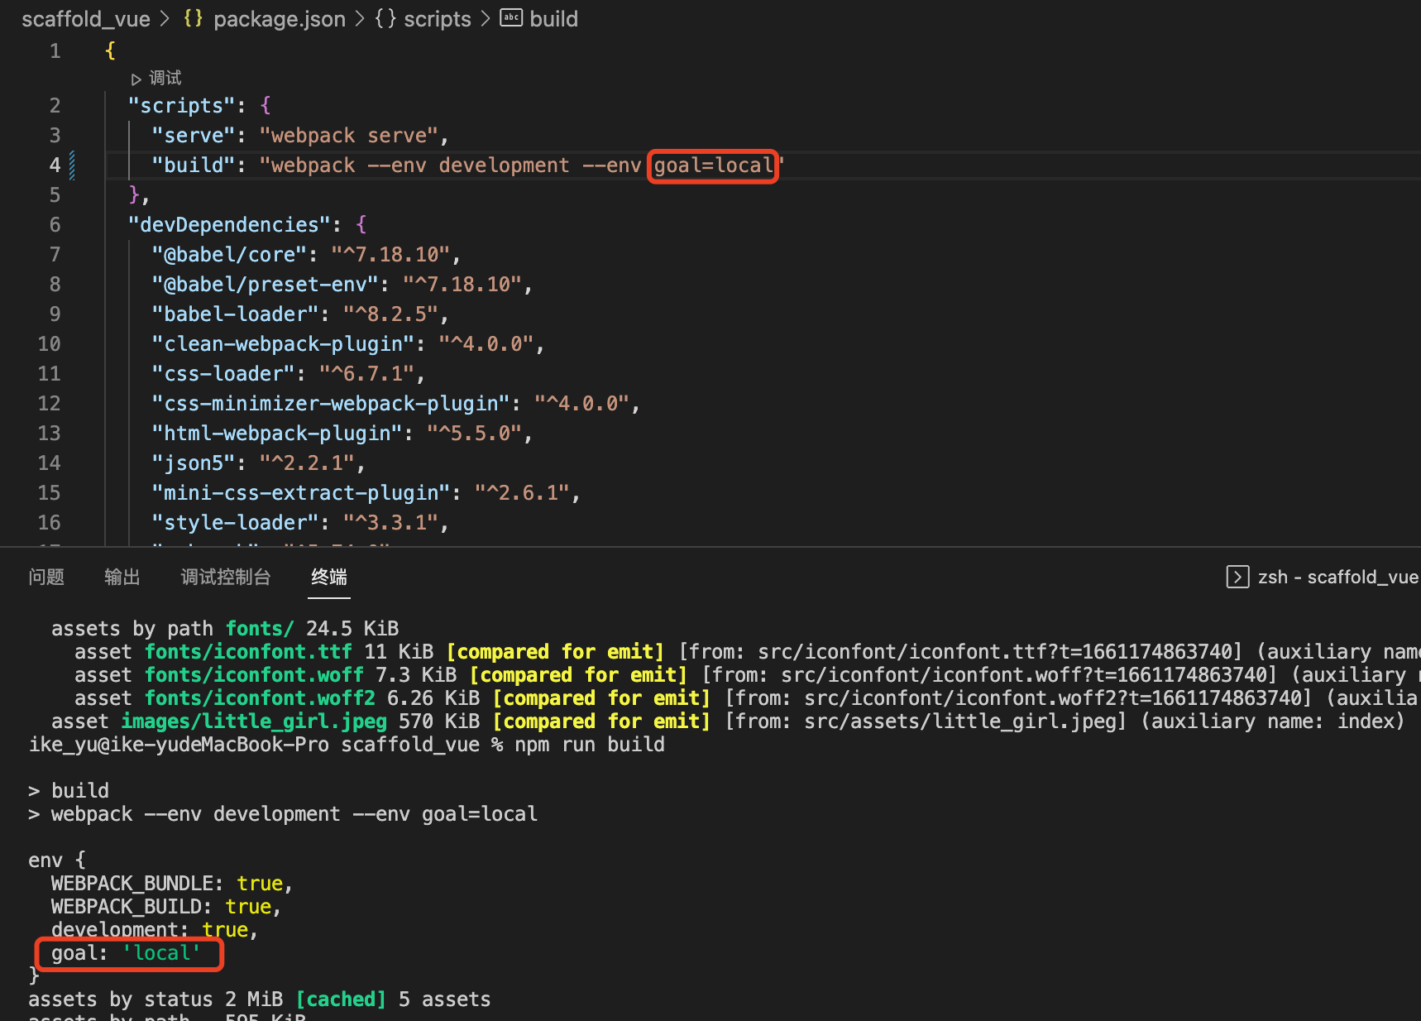Click fonts/iconfont.woff2 in terminal output
Image resolution: width=1421 pixels, height=1021 pixels.
pyautogui.click(x=260, y=698)
